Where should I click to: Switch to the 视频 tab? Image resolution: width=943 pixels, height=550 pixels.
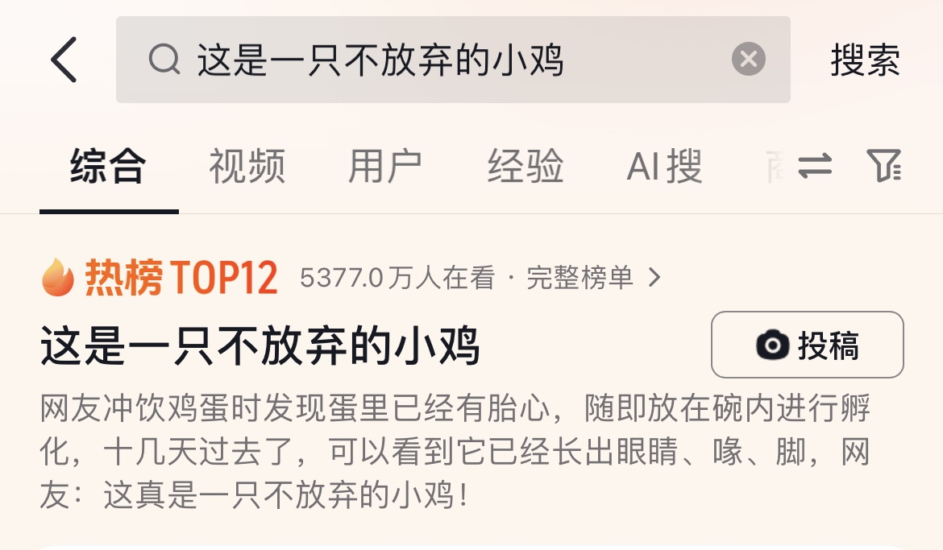pyautogui.click(x=247, y=167)
